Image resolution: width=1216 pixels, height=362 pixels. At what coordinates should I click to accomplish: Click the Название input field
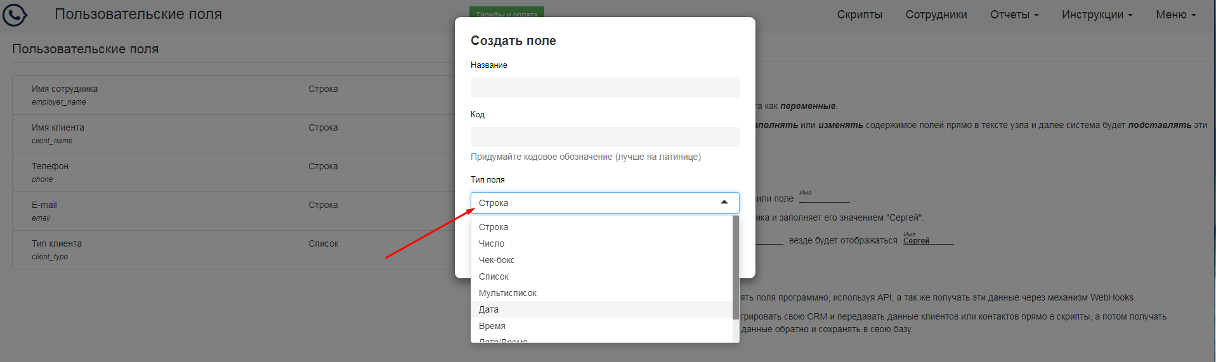coord(605,87)
